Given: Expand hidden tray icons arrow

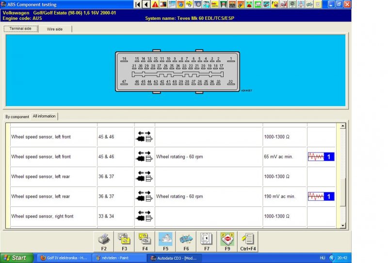Looking at the screenshot, I should pos(332,258).
